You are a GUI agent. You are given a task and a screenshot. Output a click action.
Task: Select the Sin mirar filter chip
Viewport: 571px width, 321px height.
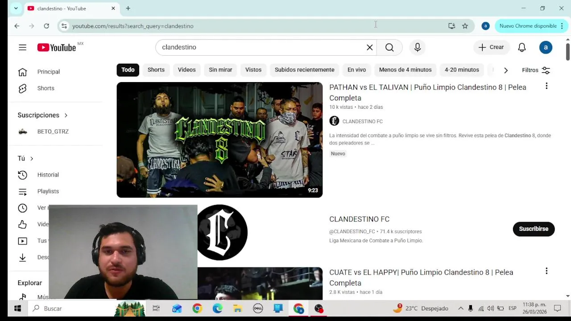(220, 70)
